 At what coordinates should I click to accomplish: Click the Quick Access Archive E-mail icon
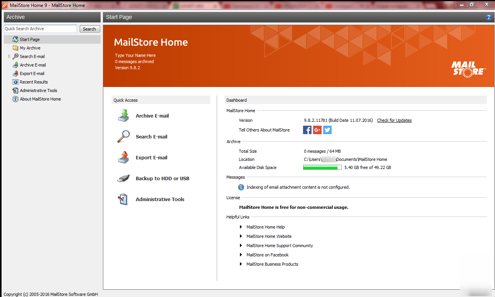[x=123, y=116]
